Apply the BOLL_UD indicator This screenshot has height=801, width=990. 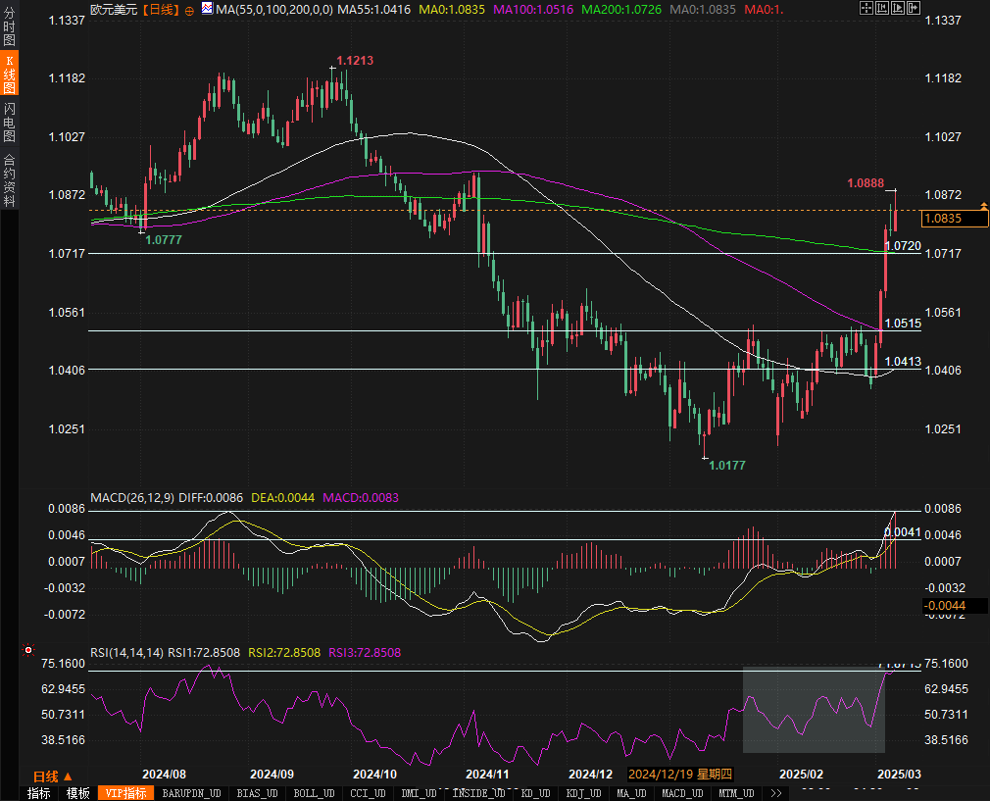(314, 793)
